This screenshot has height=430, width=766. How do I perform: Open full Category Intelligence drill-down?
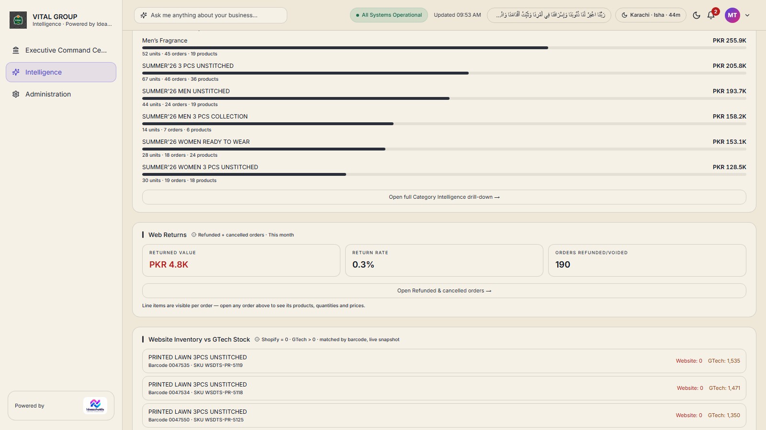pyautogui.click(x=444, y=197)
